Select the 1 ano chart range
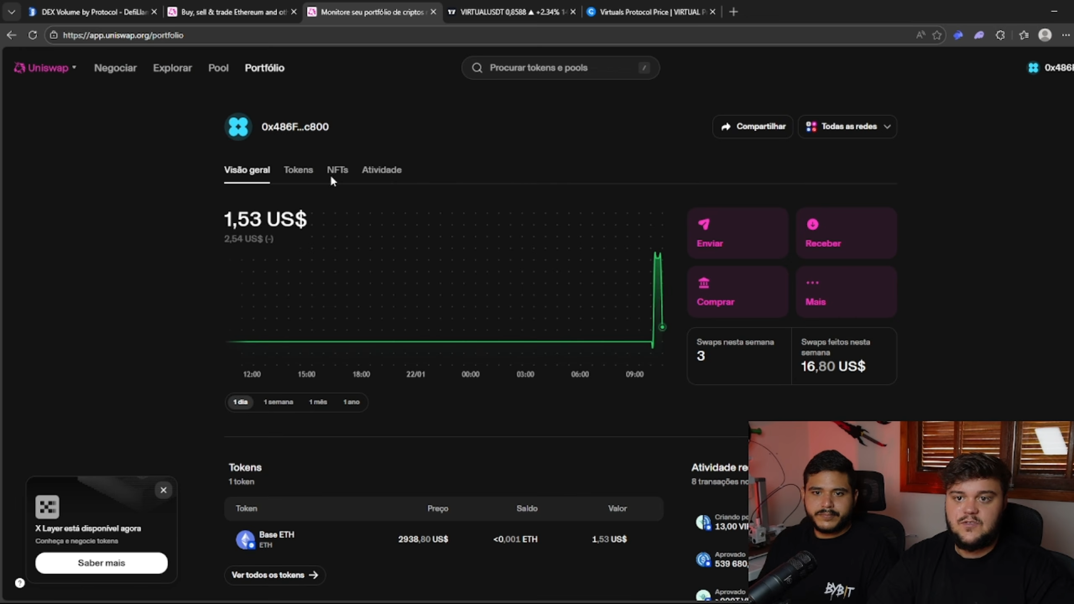1074x604 pixels. [351, 402]
